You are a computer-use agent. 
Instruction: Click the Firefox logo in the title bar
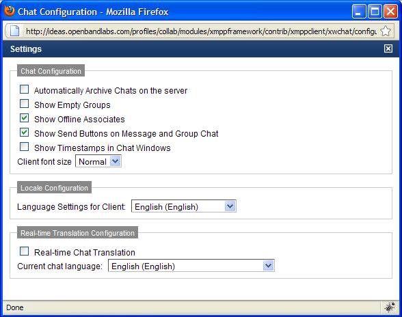pyautogui.click(x=9, y=12)
